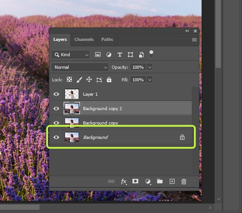Collapse panel double-arrow icon
The height and width of the screenshot is (213, 242).
[187, 31]
